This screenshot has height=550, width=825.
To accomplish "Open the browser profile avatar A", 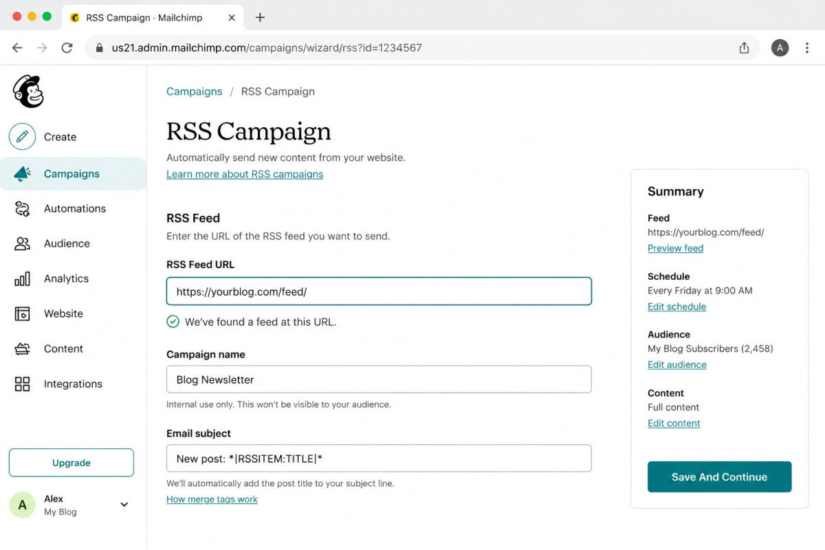I will click(x=780, y=48).
